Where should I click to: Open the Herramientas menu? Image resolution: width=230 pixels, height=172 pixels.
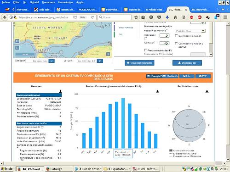pyautogui.click(x=65, y=2)
